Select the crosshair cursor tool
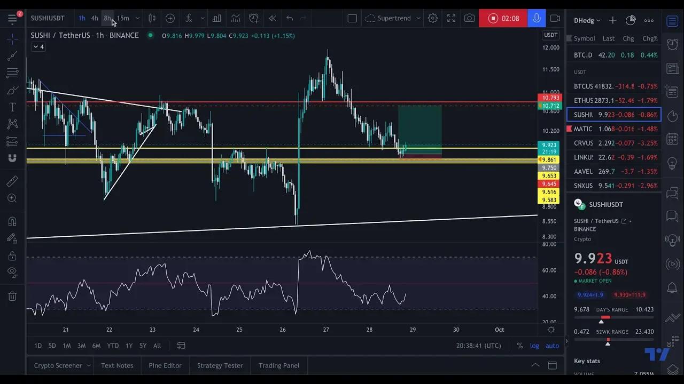The width and height of the screenshot is (684, 384). point(12,38)
